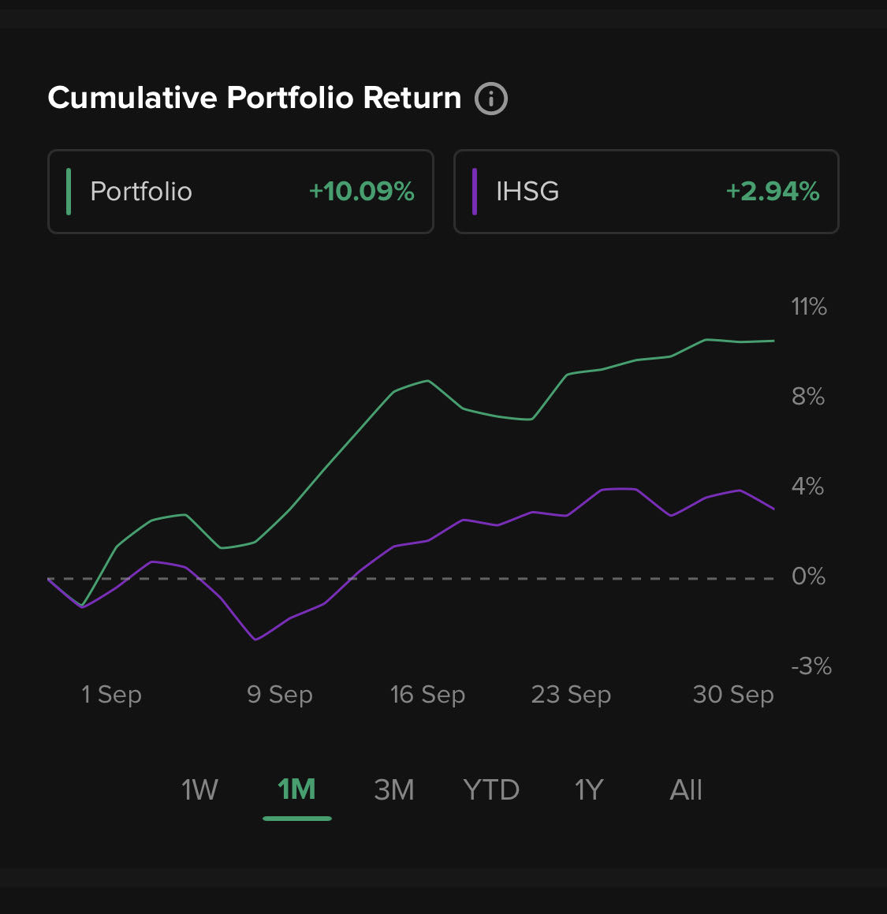
Task: Show the All time range
Action: [685, 789]
